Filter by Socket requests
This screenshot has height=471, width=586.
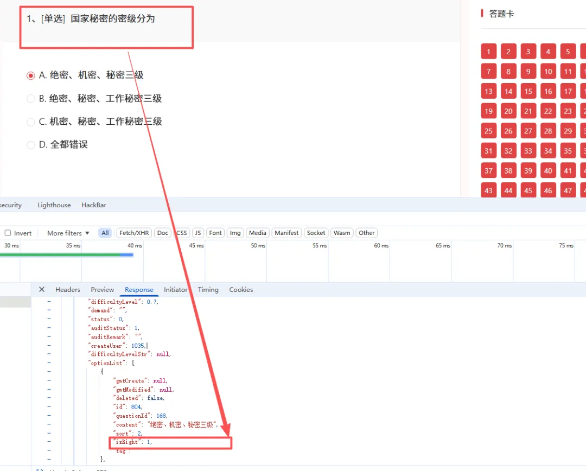coord(316,233)
